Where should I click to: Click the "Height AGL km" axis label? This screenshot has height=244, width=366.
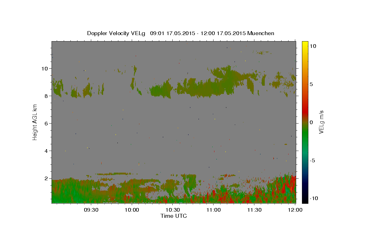[35, 122]
